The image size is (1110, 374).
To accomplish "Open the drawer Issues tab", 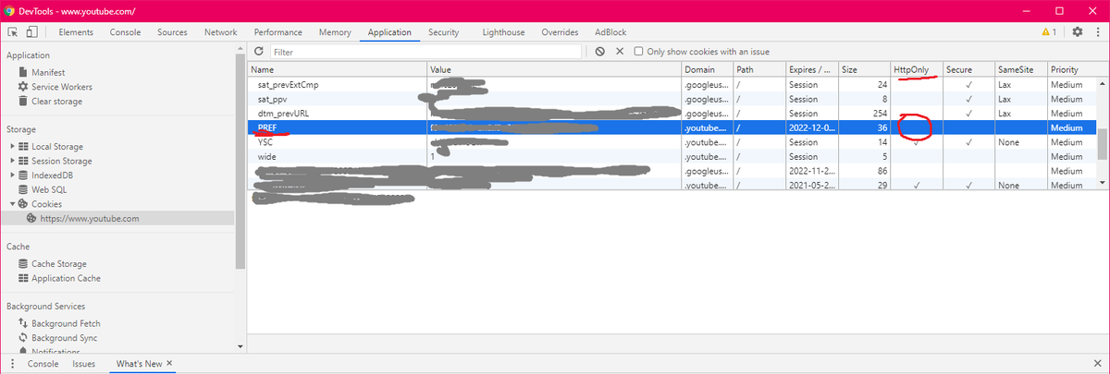I will (84, 364).
